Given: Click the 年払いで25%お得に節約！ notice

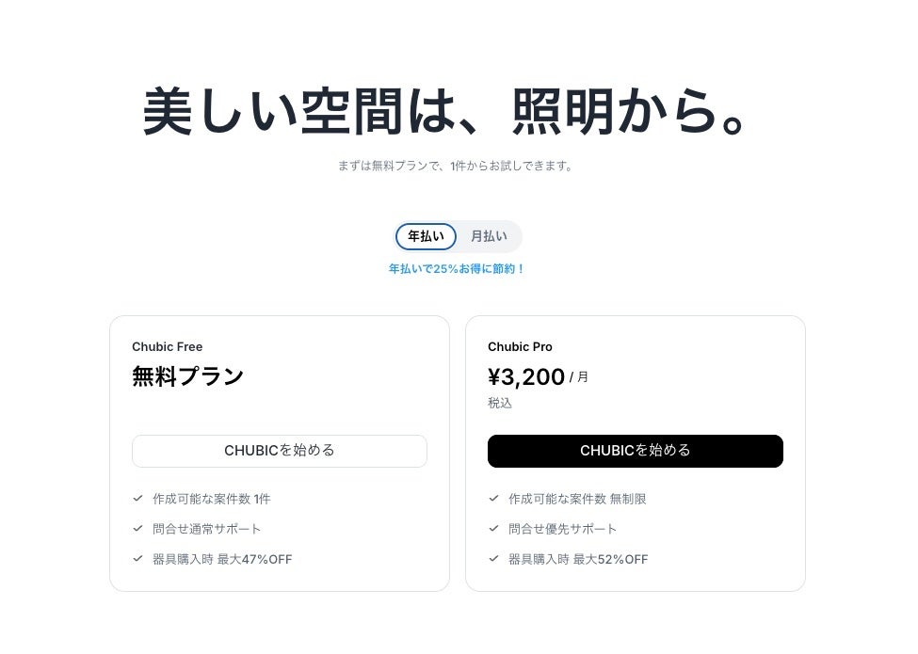Looking at the screenshot, I should click(457, 269).
